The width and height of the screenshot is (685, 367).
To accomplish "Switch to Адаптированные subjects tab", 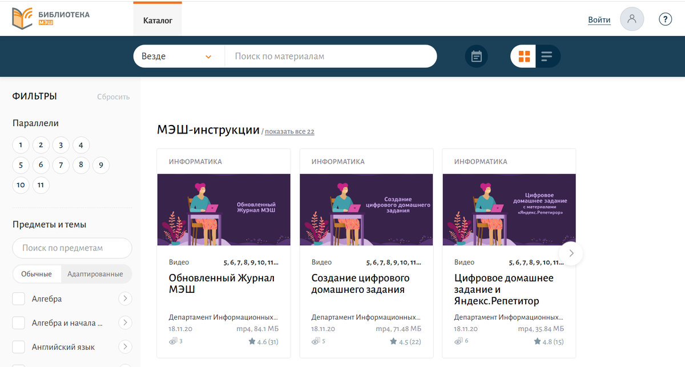I will pos(95,274).
